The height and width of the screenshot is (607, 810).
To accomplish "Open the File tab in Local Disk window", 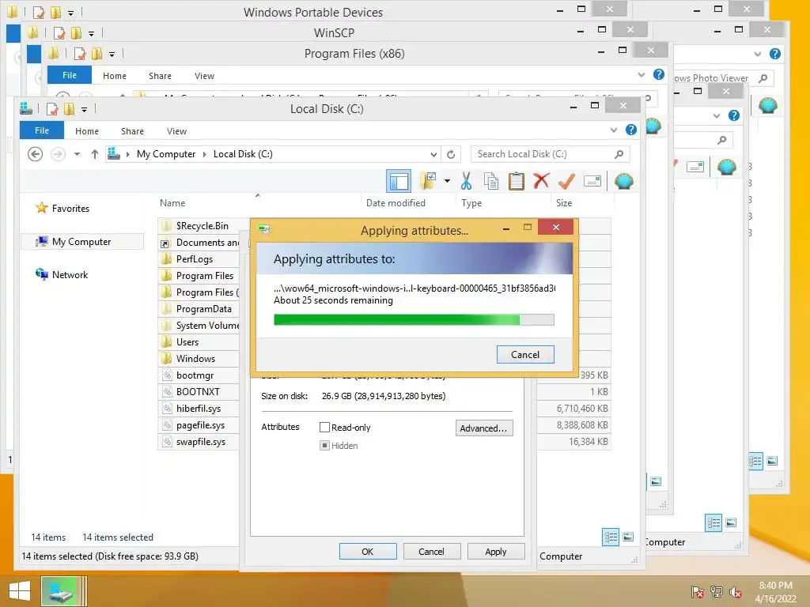I will point(42,130).
